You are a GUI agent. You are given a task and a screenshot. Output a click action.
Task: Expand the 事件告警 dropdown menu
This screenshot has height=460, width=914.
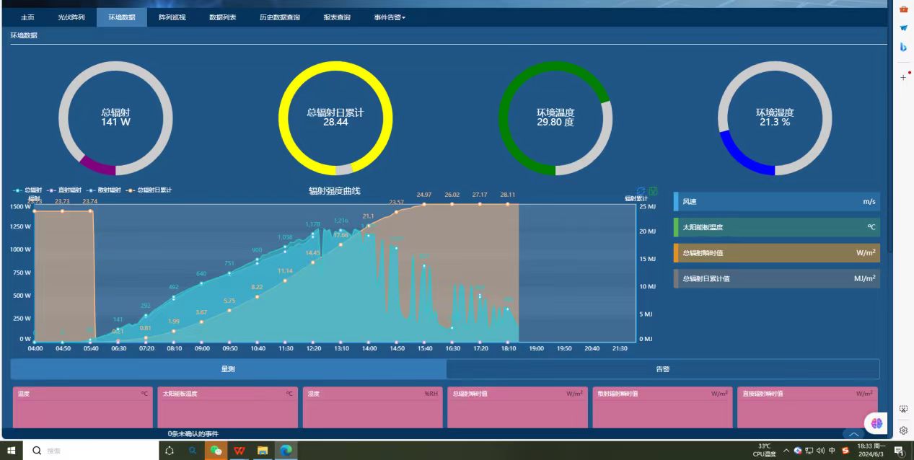point(390,17)
